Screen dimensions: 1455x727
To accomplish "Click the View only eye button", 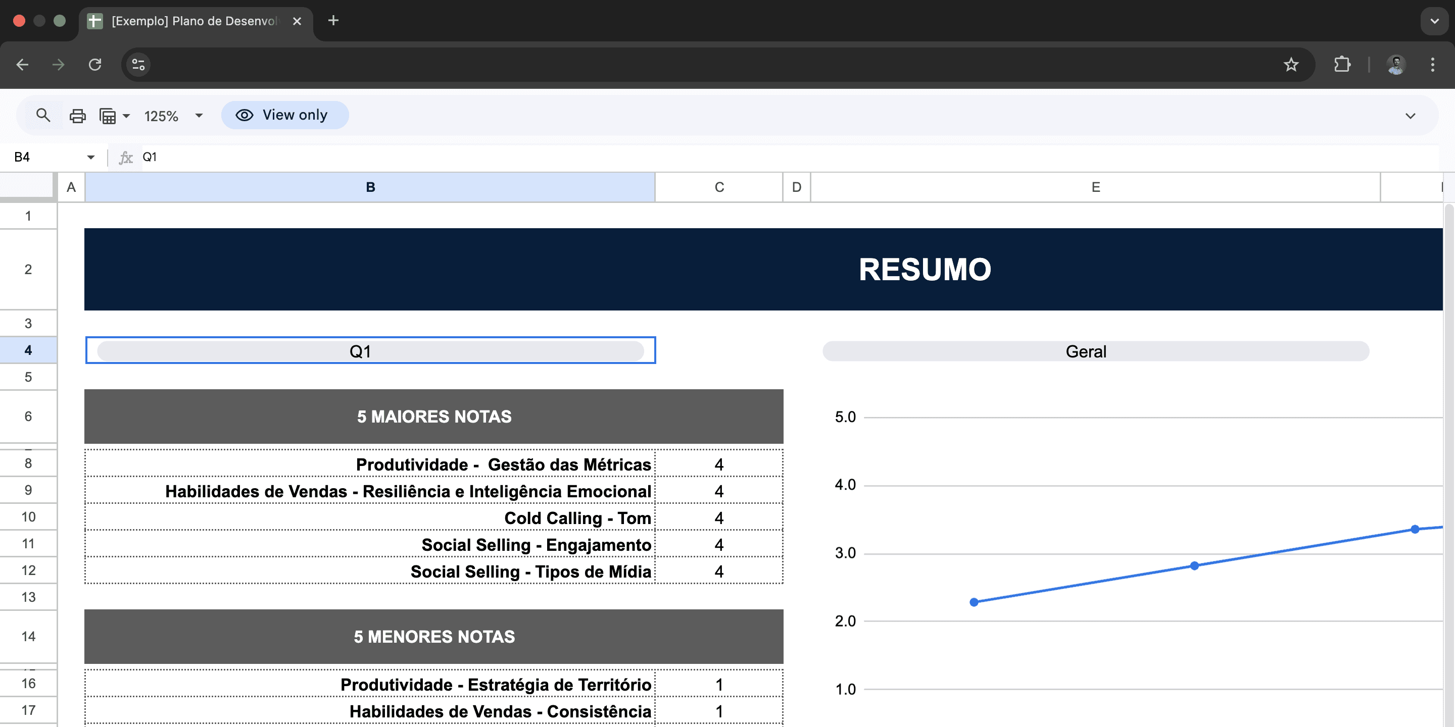I will 284,115.
